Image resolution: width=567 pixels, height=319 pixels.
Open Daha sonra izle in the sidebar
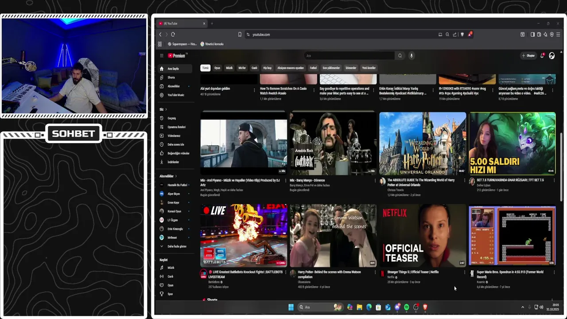coord(175,144)
